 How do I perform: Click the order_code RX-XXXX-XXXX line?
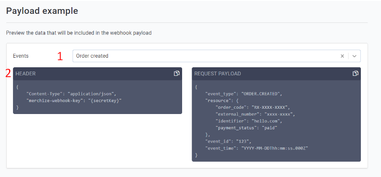[253, 107]
